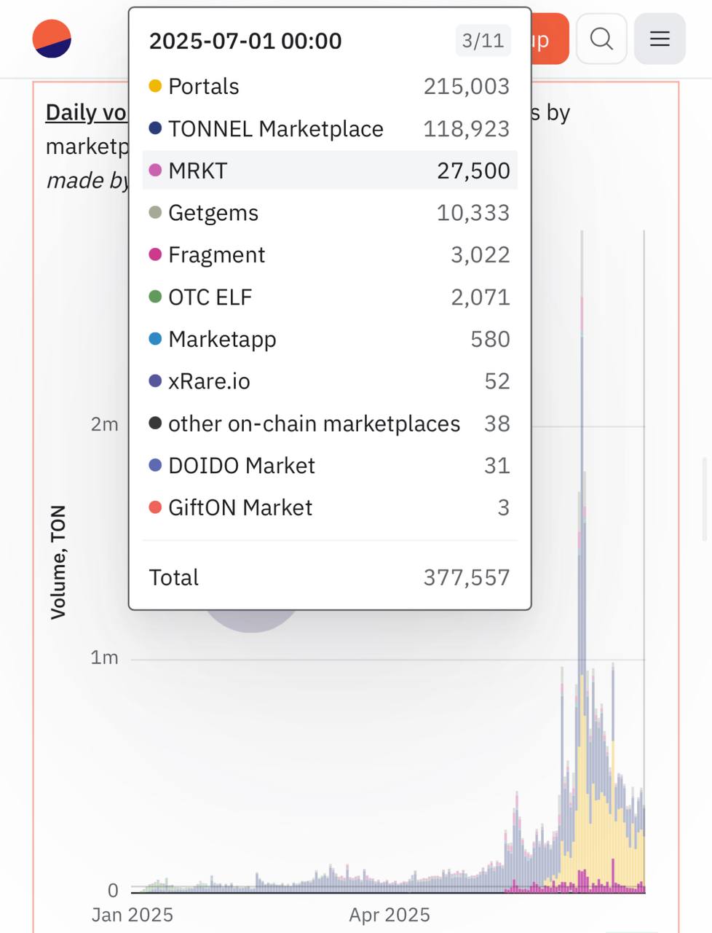The image size is (712, 933).
Task: Select the TONNEL Marketplace label
Action: pyautogui.click(x=276, y=128)
